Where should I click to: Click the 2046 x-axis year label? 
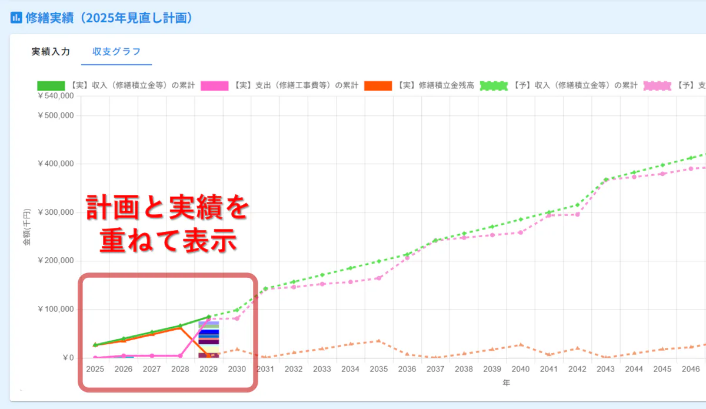point(691,369)
